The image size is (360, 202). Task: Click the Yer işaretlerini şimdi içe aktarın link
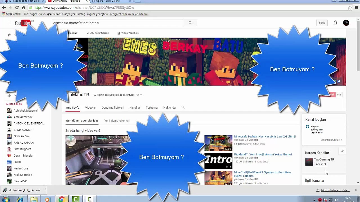click(x=129, y=14)
